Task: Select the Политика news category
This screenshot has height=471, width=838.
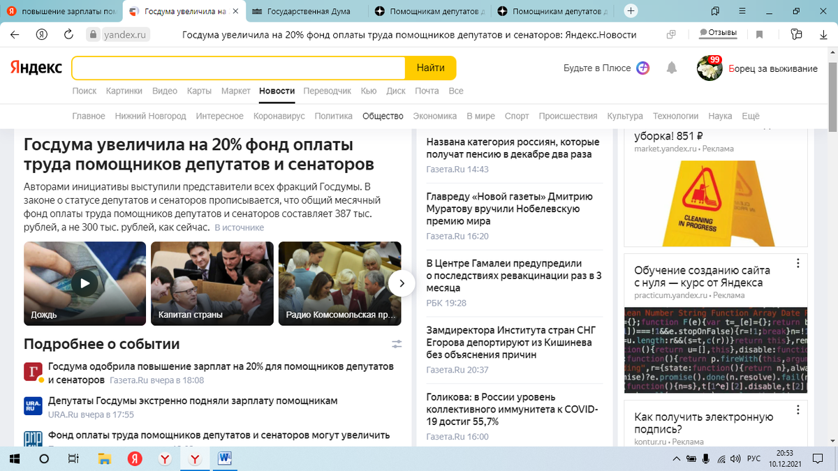Action: pyautogui.click(x=334, y=116)
